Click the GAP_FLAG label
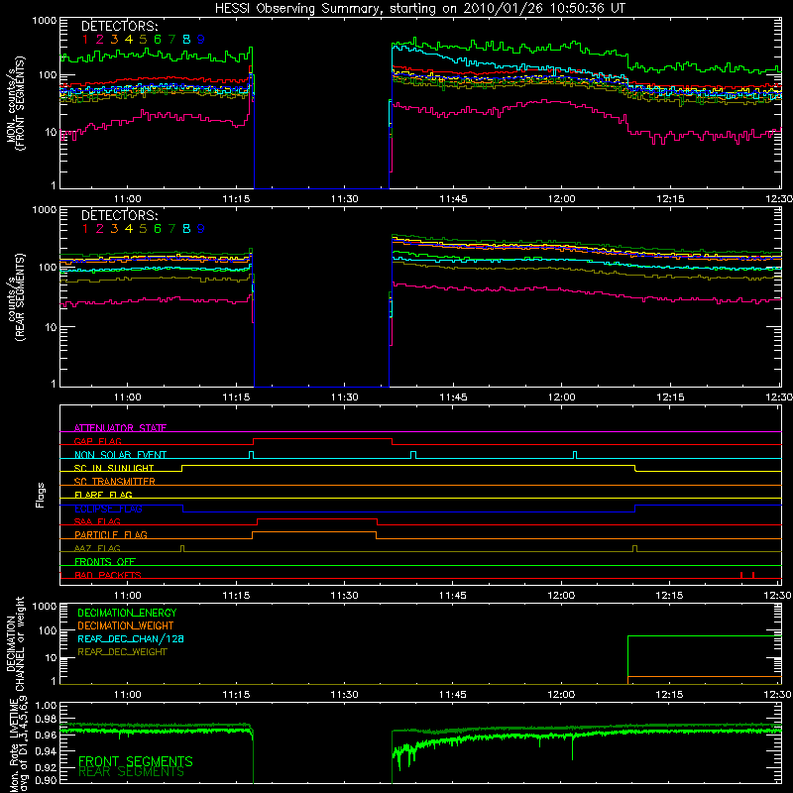 [97, 441]
